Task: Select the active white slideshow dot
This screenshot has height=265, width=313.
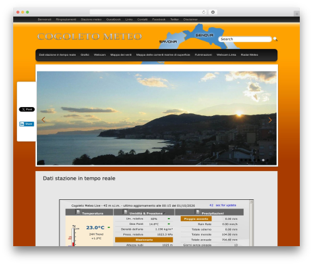Action: (263, 160)
